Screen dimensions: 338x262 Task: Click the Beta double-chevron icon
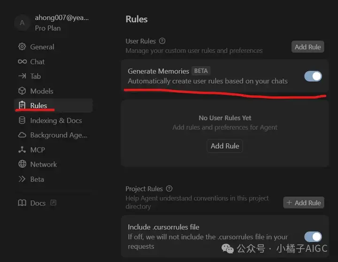coord(22,179)
